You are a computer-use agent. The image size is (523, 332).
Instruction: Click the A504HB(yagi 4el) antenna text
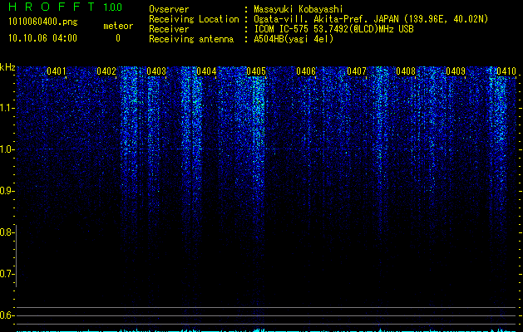294,39
